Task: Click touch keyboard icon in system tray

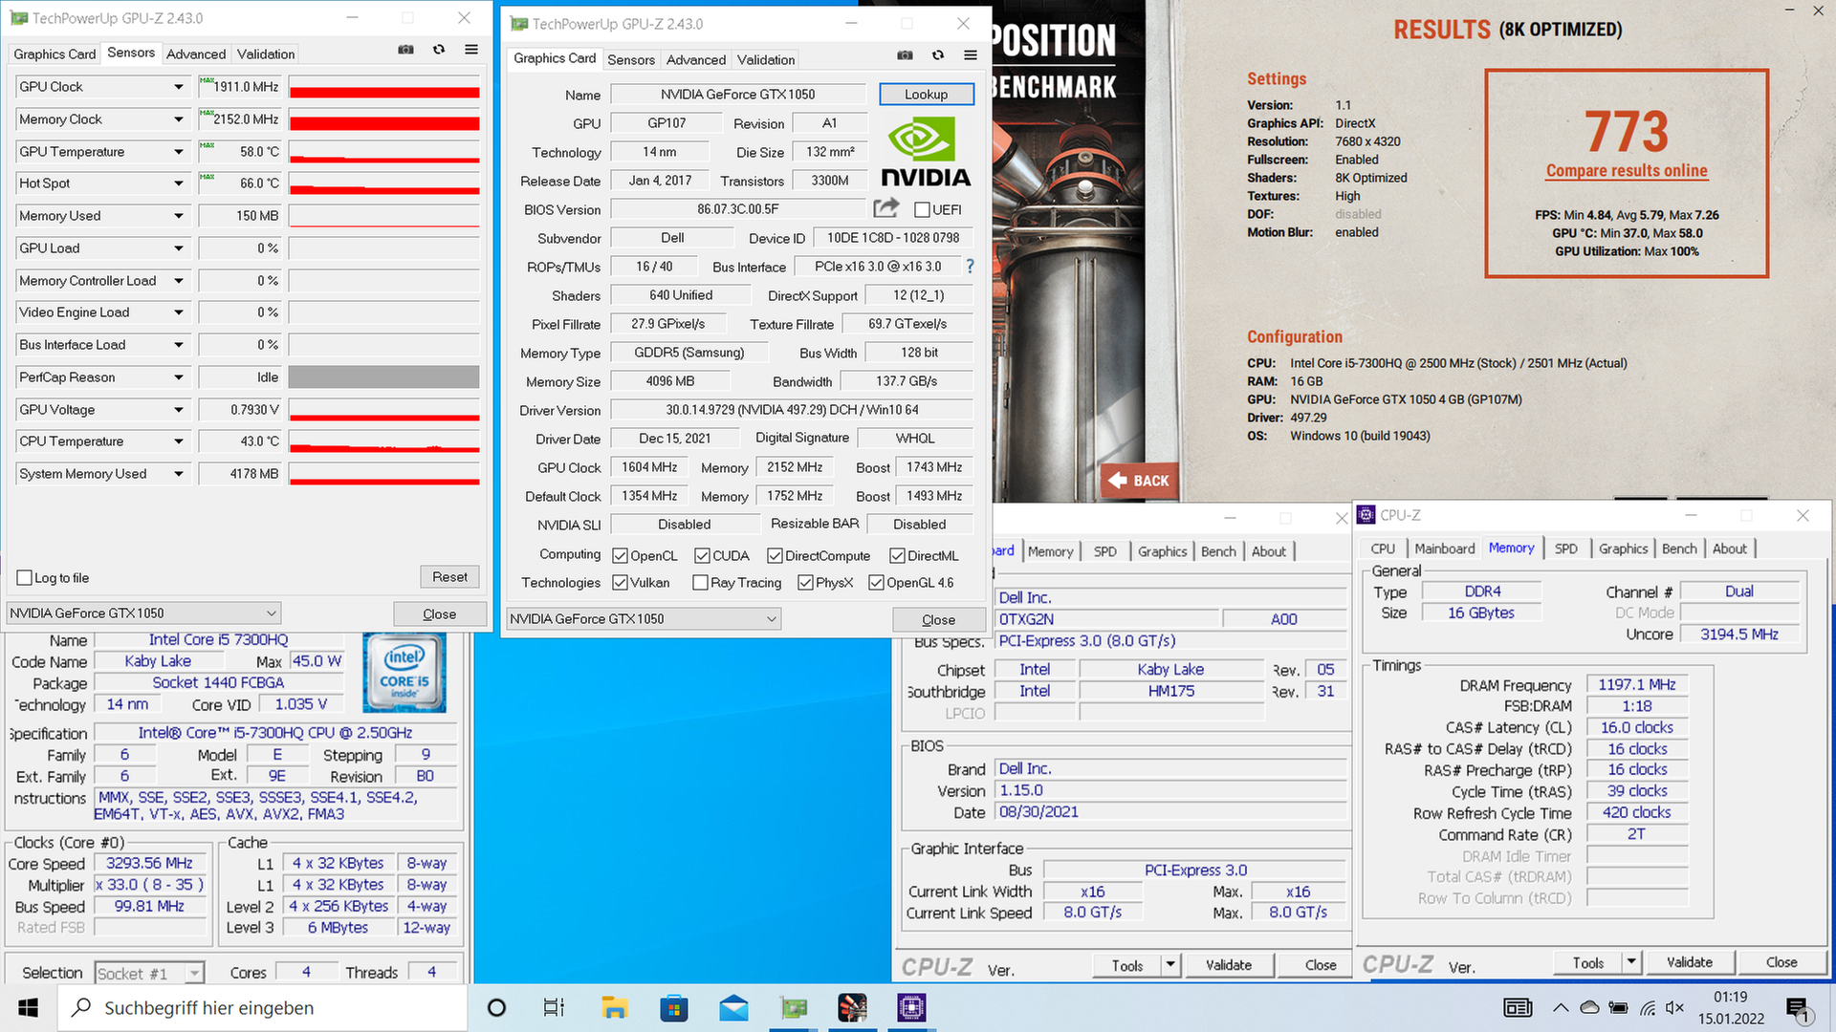Action: click(1518, 1008)
